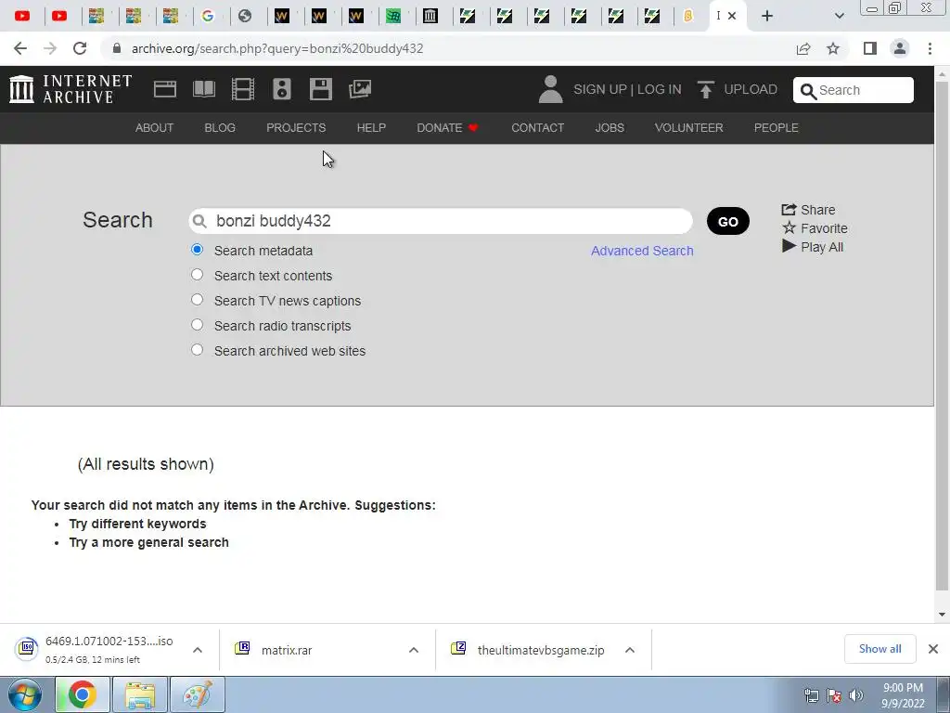The width and height of the screenshot is (950, 713).
Task: Click the user avatar icon
Action: pyautogui.click(x=550, y=89)
